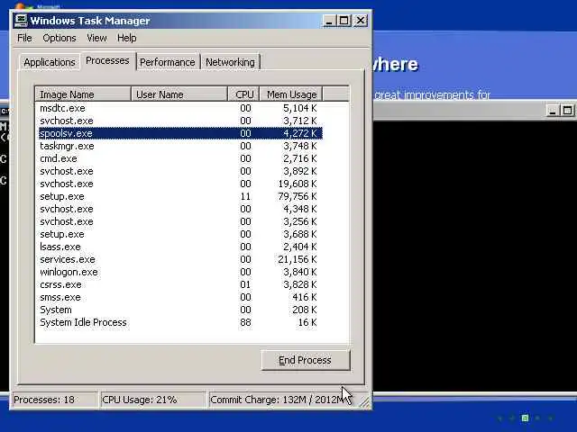
Task: Sort by CPU column header
Action: tap(244, 94)
